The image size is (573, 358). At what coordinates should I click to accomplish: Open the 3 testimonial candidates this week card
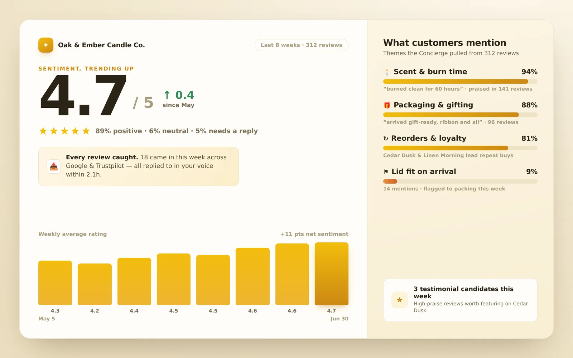(x=460, y=300)
